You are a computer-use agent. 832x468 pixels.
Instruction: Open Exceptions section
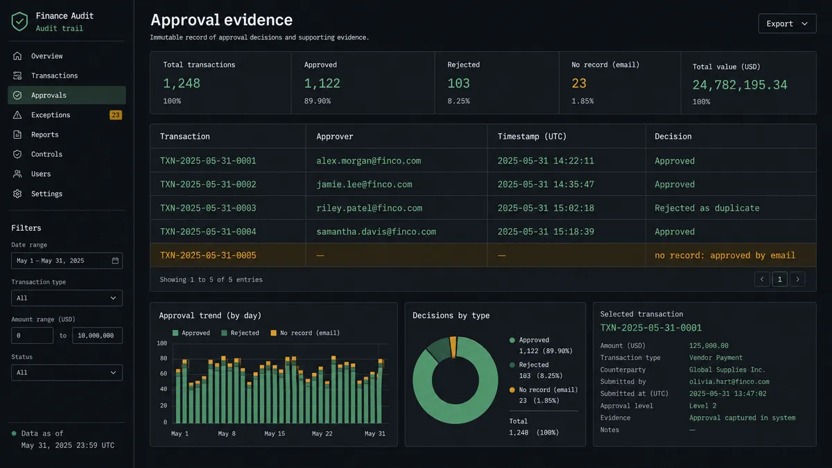click(x=67, y=115)
